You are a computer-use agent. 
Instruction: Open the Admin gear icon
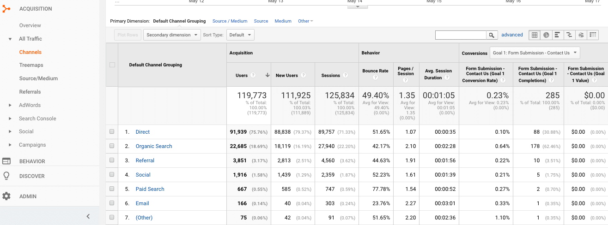click(x=6, y=196)
